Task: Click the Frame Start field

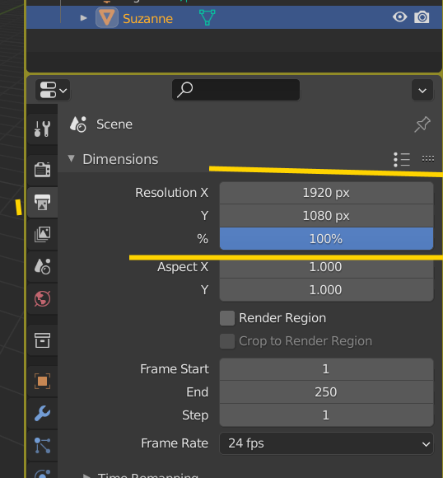Action: (x=326, y=369)
